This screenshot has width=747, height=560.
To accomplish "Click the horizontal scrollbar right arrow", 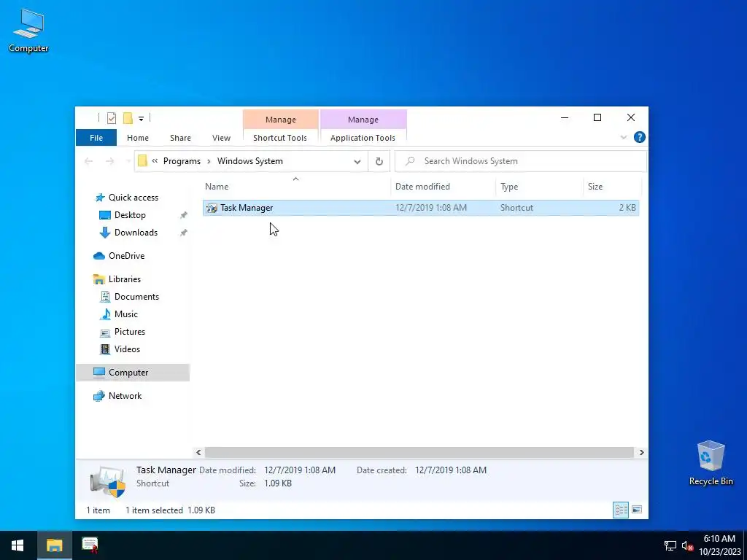I will tap(641, 452).
